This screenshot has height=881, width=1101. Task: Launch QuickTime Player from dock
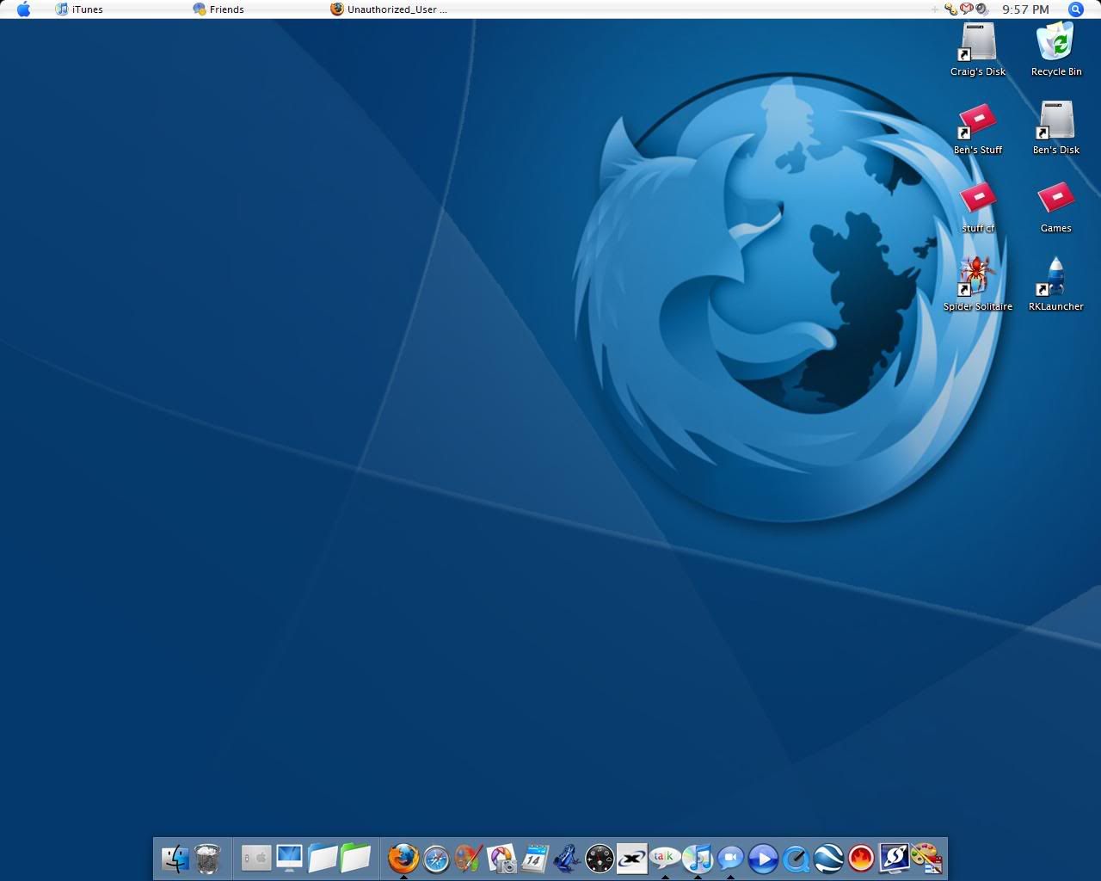(x=796, y=858)
